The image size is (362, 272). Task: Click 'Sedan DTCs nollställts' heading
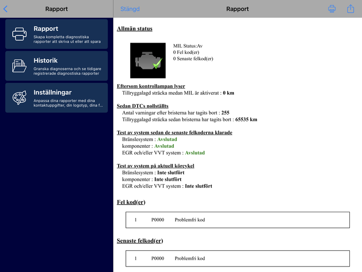click(x=143, y=106)
